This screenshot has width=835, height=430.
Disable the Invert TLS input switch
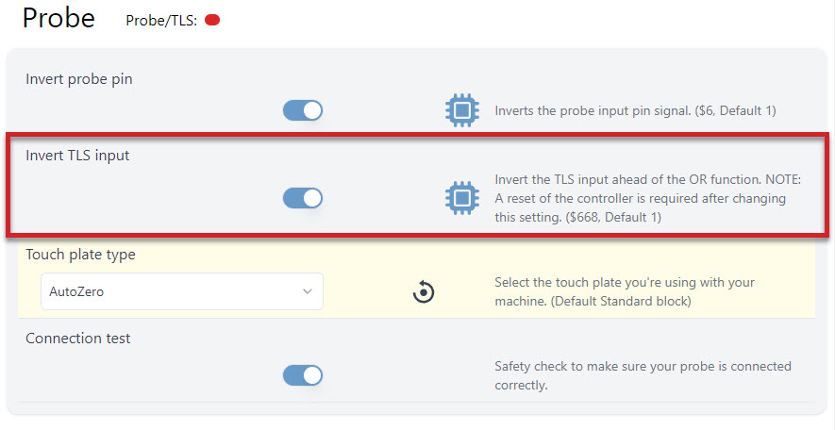click(303, 198)
